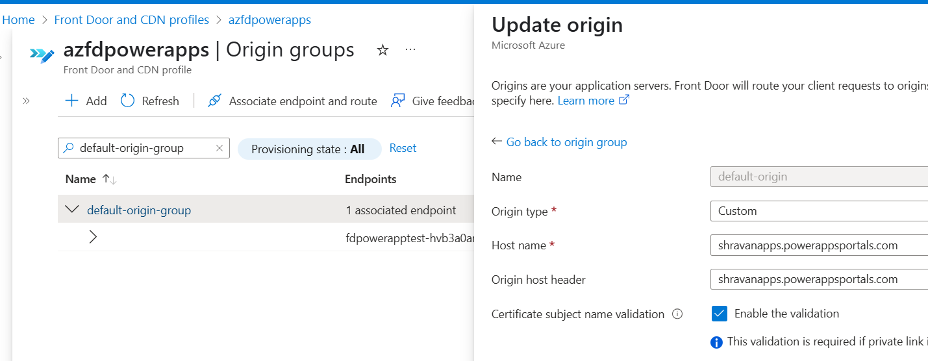
Task: Click the search box with default-origin-group
Action: point(144,148)
